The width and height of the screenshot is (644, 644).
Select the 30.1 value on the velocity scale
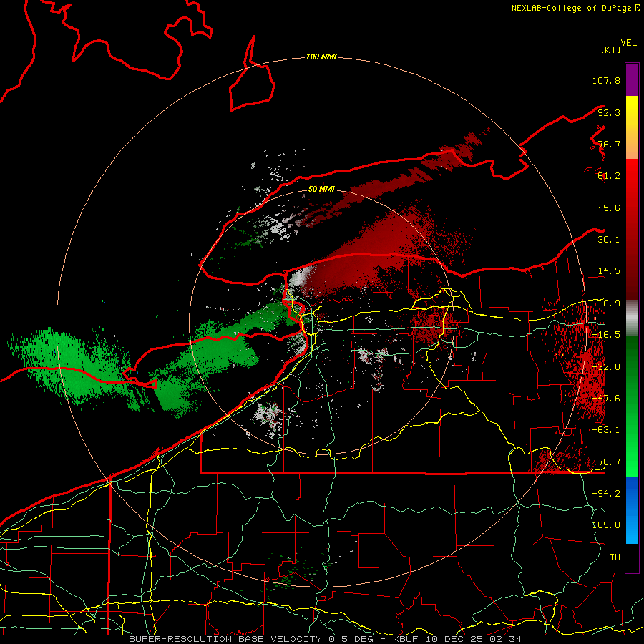pos(609,240)
